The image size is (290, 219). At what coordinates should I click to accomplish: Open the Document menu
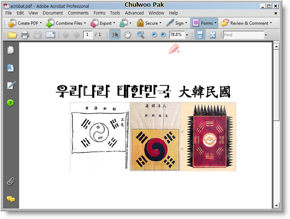tap(53, 13)
